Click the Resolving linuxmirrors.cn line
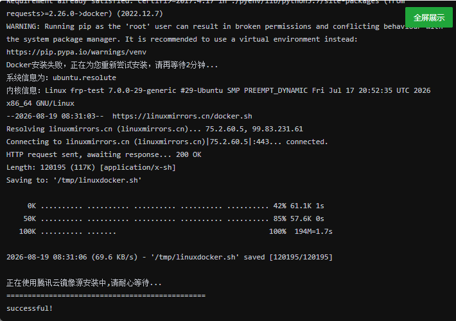This screenshot has width=456, height=321. pyautogui.click(x=154, y=129)
